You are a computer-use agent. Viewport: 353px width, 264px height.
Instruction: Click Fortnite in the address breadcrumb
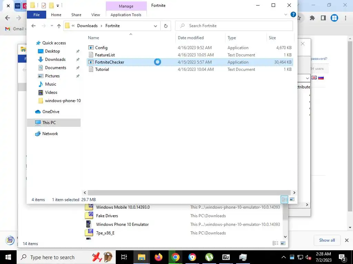113,26
